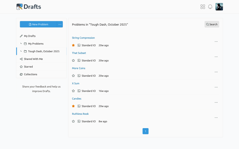The image size is (239, 149).
Task: Star the Ruthless Rook problem
Action: [73, 121]
